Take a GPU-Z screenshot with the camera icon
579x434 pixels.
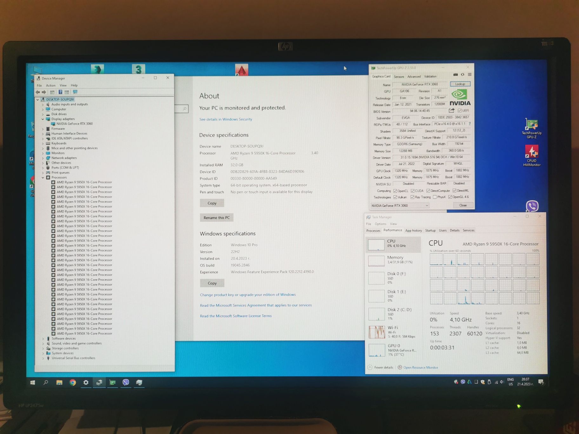[456, 75]
